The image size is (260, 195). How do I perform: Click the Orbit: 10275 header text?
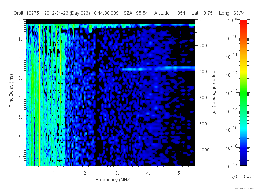pyautogui.click(x=26, y=13)
